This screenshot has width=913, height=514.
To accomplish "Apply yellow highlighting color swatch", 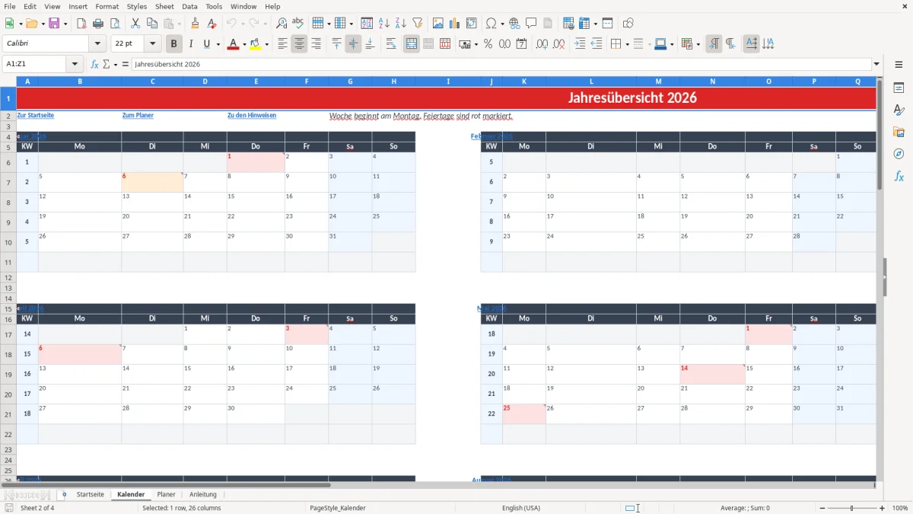I will [x=255, y=44].
